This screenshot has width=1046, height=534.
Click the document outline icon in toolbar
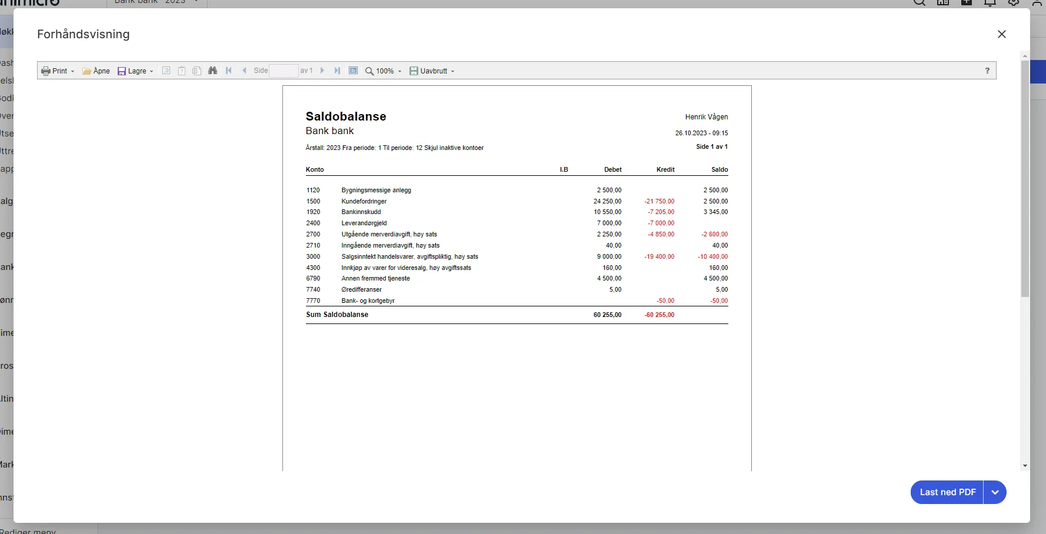[x=166, y=71]
